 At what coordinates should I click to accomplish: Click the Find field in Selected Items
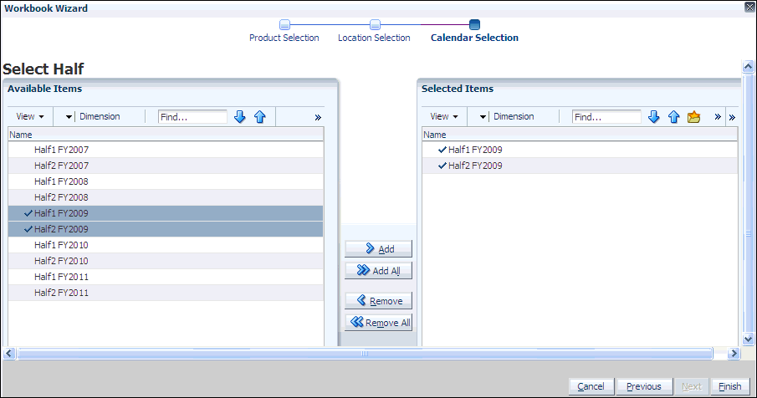tap(607, 117)
